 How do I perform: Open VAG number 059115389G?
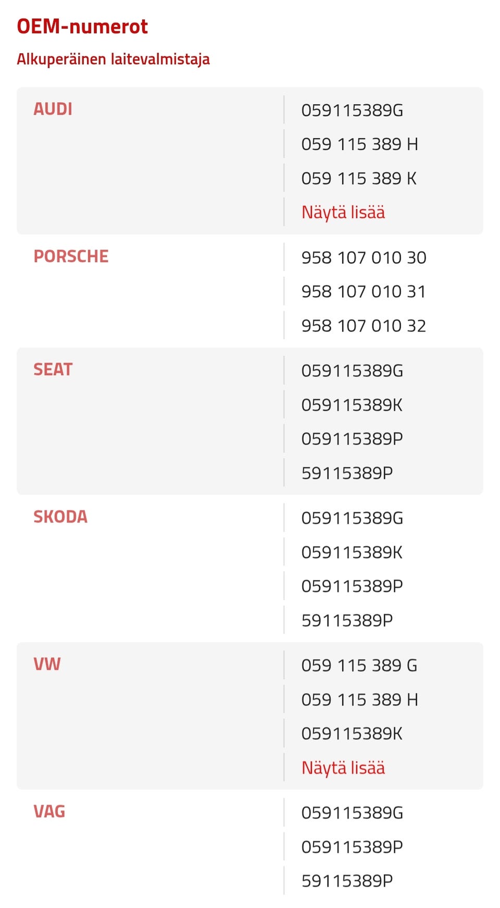(x=352, y=813)
